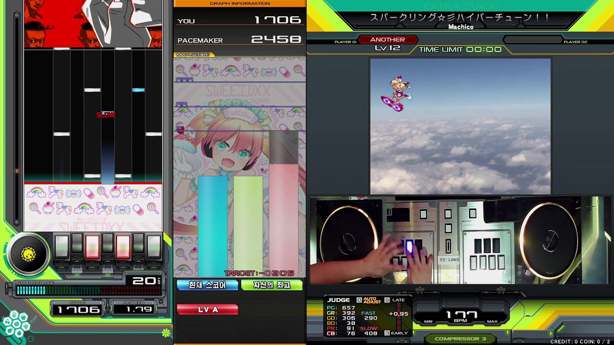Click the red LV A button

(x=207, y=310)
